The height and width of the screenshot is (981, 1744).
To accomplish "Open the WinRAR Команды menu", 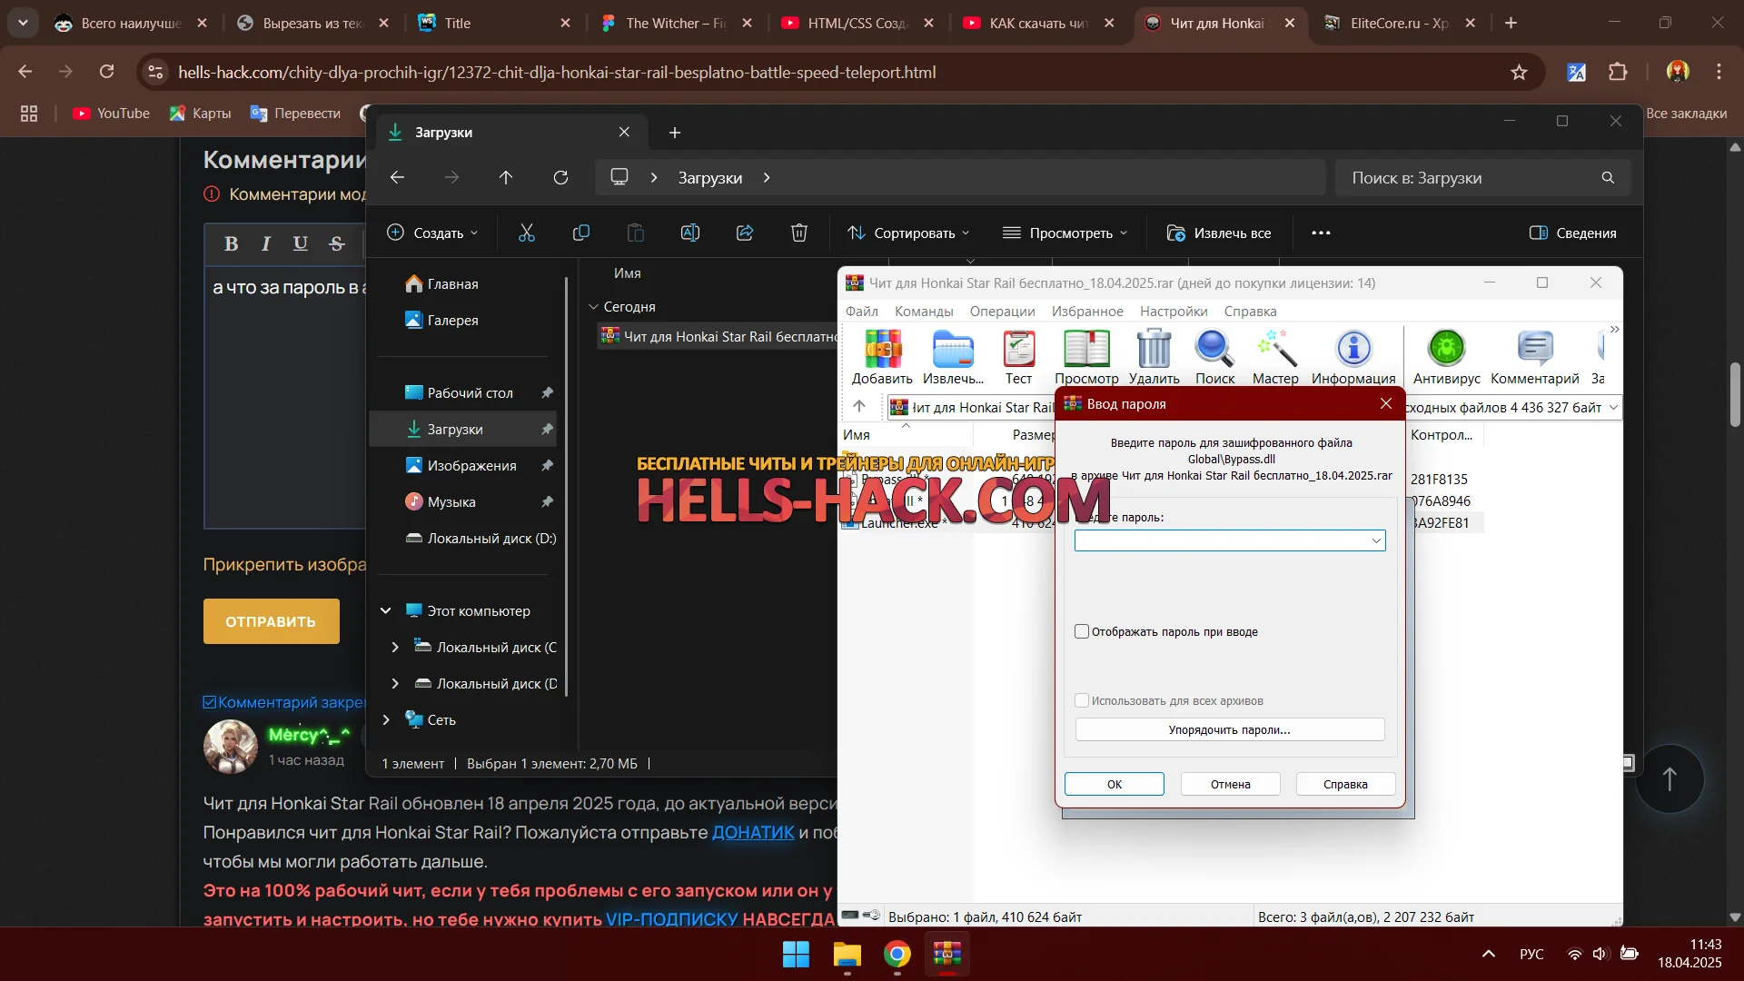I will point(924,311).
